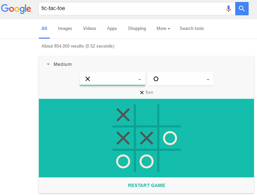Click the X in the center square

pos(147,138)
